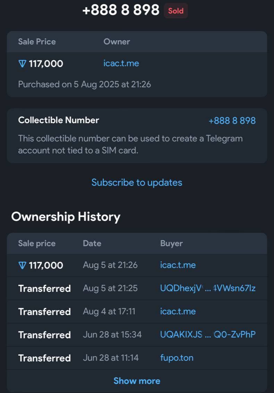Open buyer icac.t.me from Aug 4 17:11 row
Image resolution: width=274 pixels, height=393 pixels.
click(178, 311)
